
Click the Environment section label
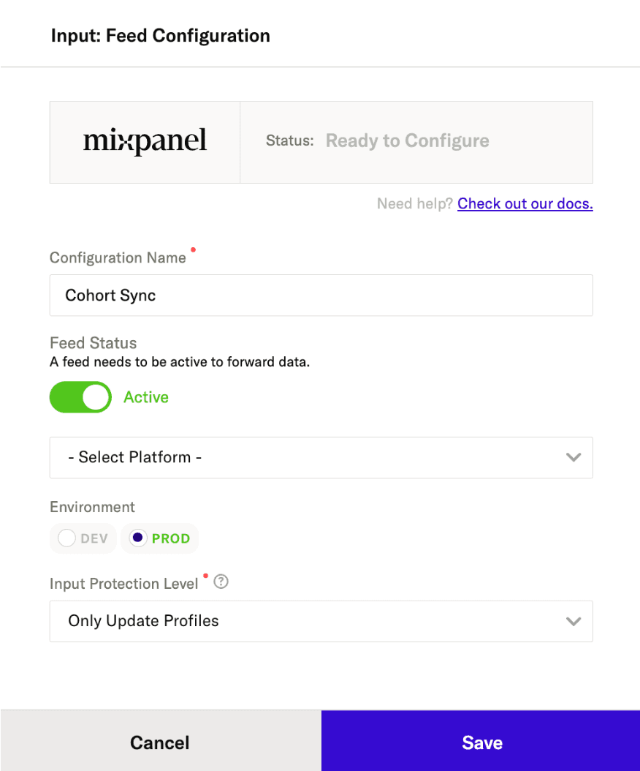(92, 507)
